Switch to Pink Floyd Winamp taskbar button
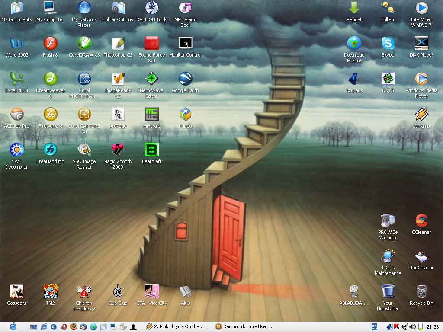This screenshot has width=443, height=332. [x=177, y=327]
